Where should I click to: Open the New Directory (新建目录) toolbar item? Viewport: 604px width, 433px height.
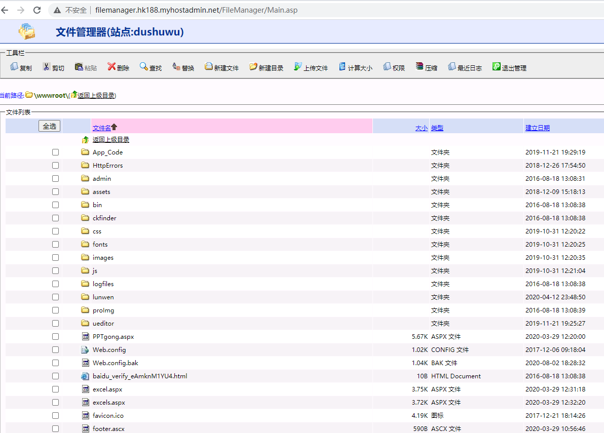(x=266, y=67)
